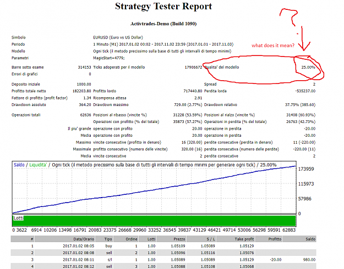Click the Spread label

[x=210, y=84]
